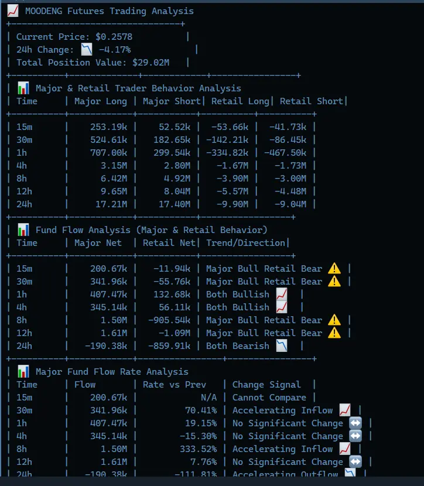Select the 7.76% rate value
This screenshot has height=486, width=424.
coord(204,461)
